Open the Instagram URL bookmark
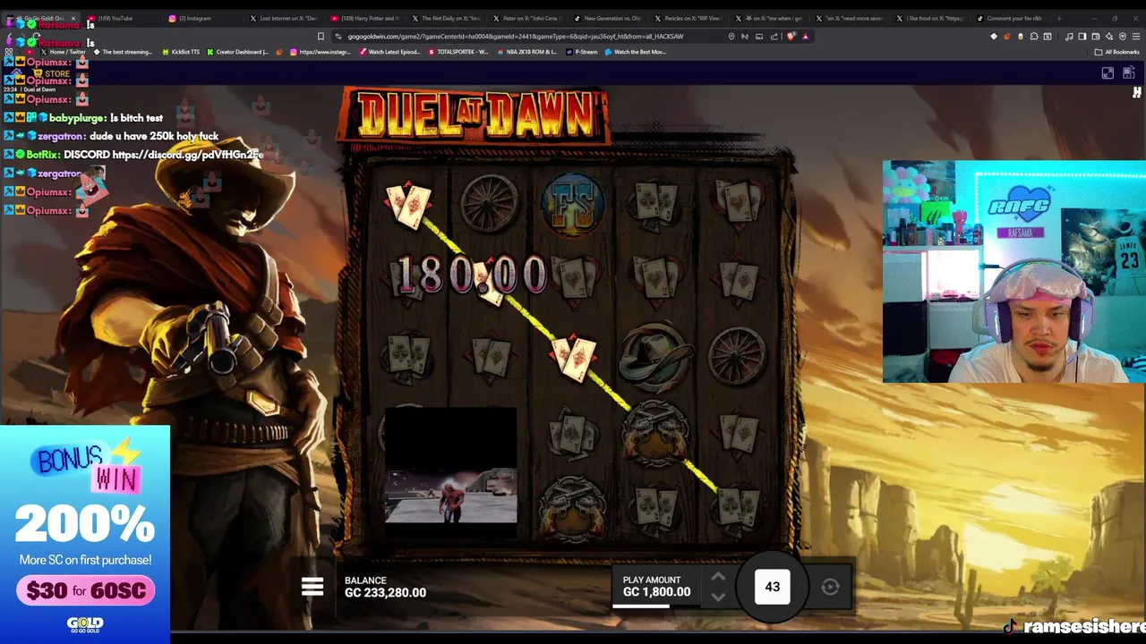The width and height of the screenshot is (1146, 644). [x=320, y=52]
